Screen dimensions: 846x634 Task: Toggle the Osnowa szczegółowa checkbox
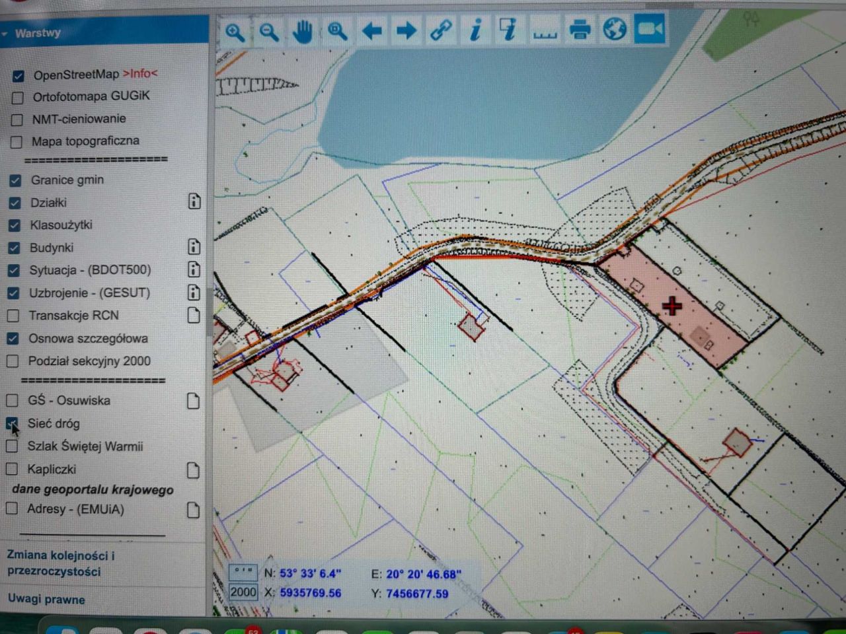(13, 339)
